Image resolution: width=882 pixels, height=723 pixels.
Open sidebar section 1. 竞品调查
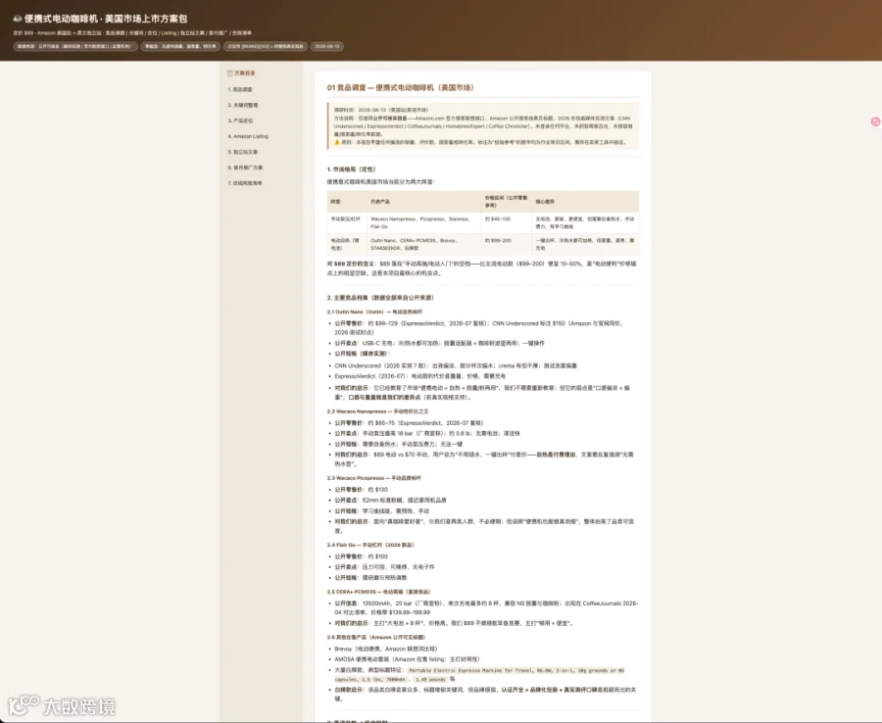(x=240, y=89)
